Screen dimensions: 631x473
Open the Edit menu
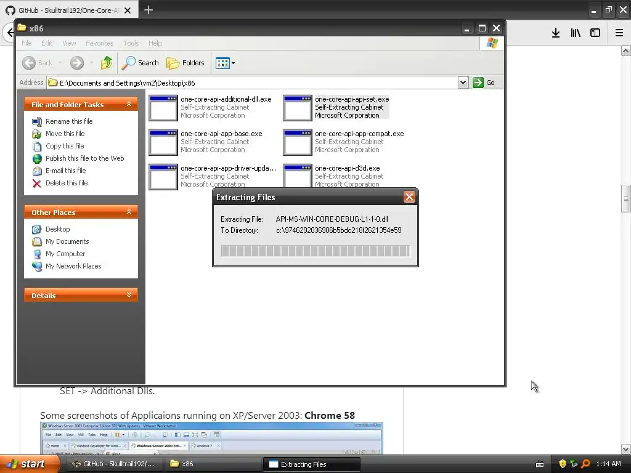click(47, 43)
